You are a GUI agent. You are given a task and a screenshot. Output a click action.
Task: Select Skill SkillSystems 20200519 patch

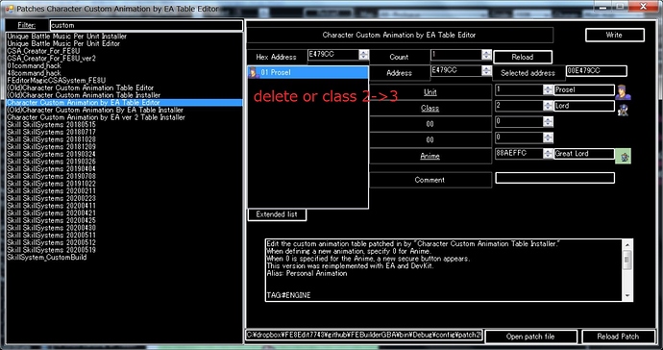[x=51, y=250]
